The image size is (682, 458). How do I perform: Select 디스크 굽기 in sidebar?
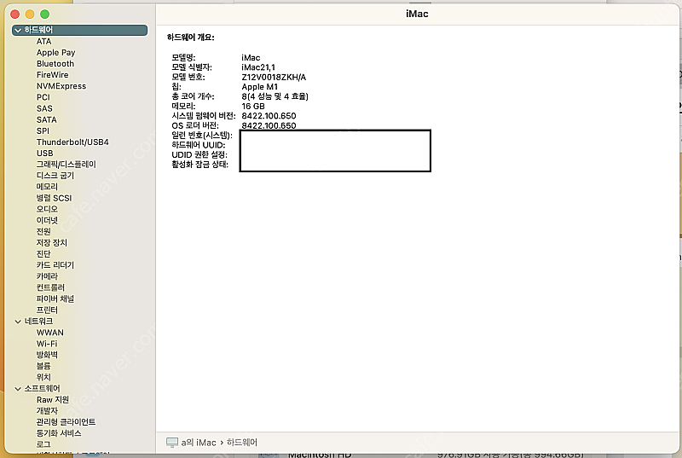pos(55,176)
